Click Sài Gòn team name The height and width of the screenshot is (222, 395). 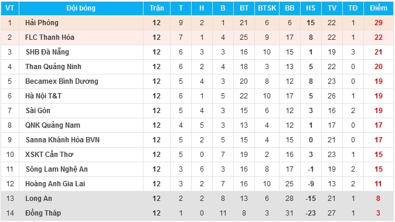[38, 111]
